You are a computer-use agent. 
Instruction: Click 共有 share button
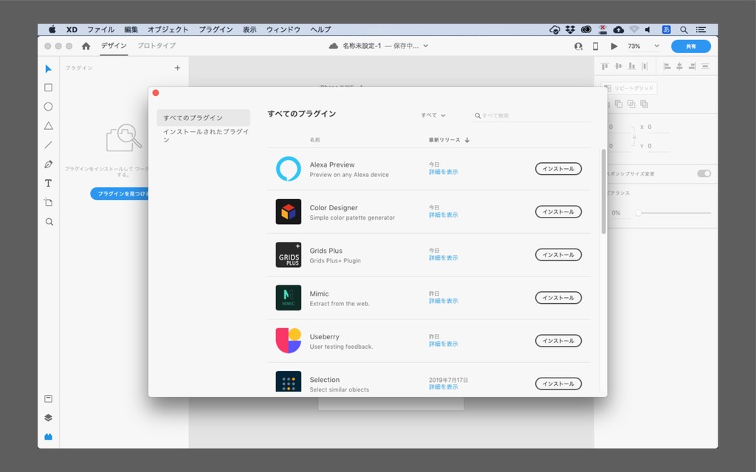691,46
